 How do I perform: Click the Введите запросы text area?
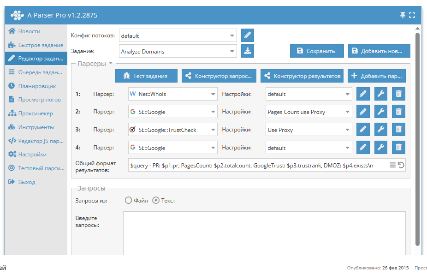(x=264, y=233)
